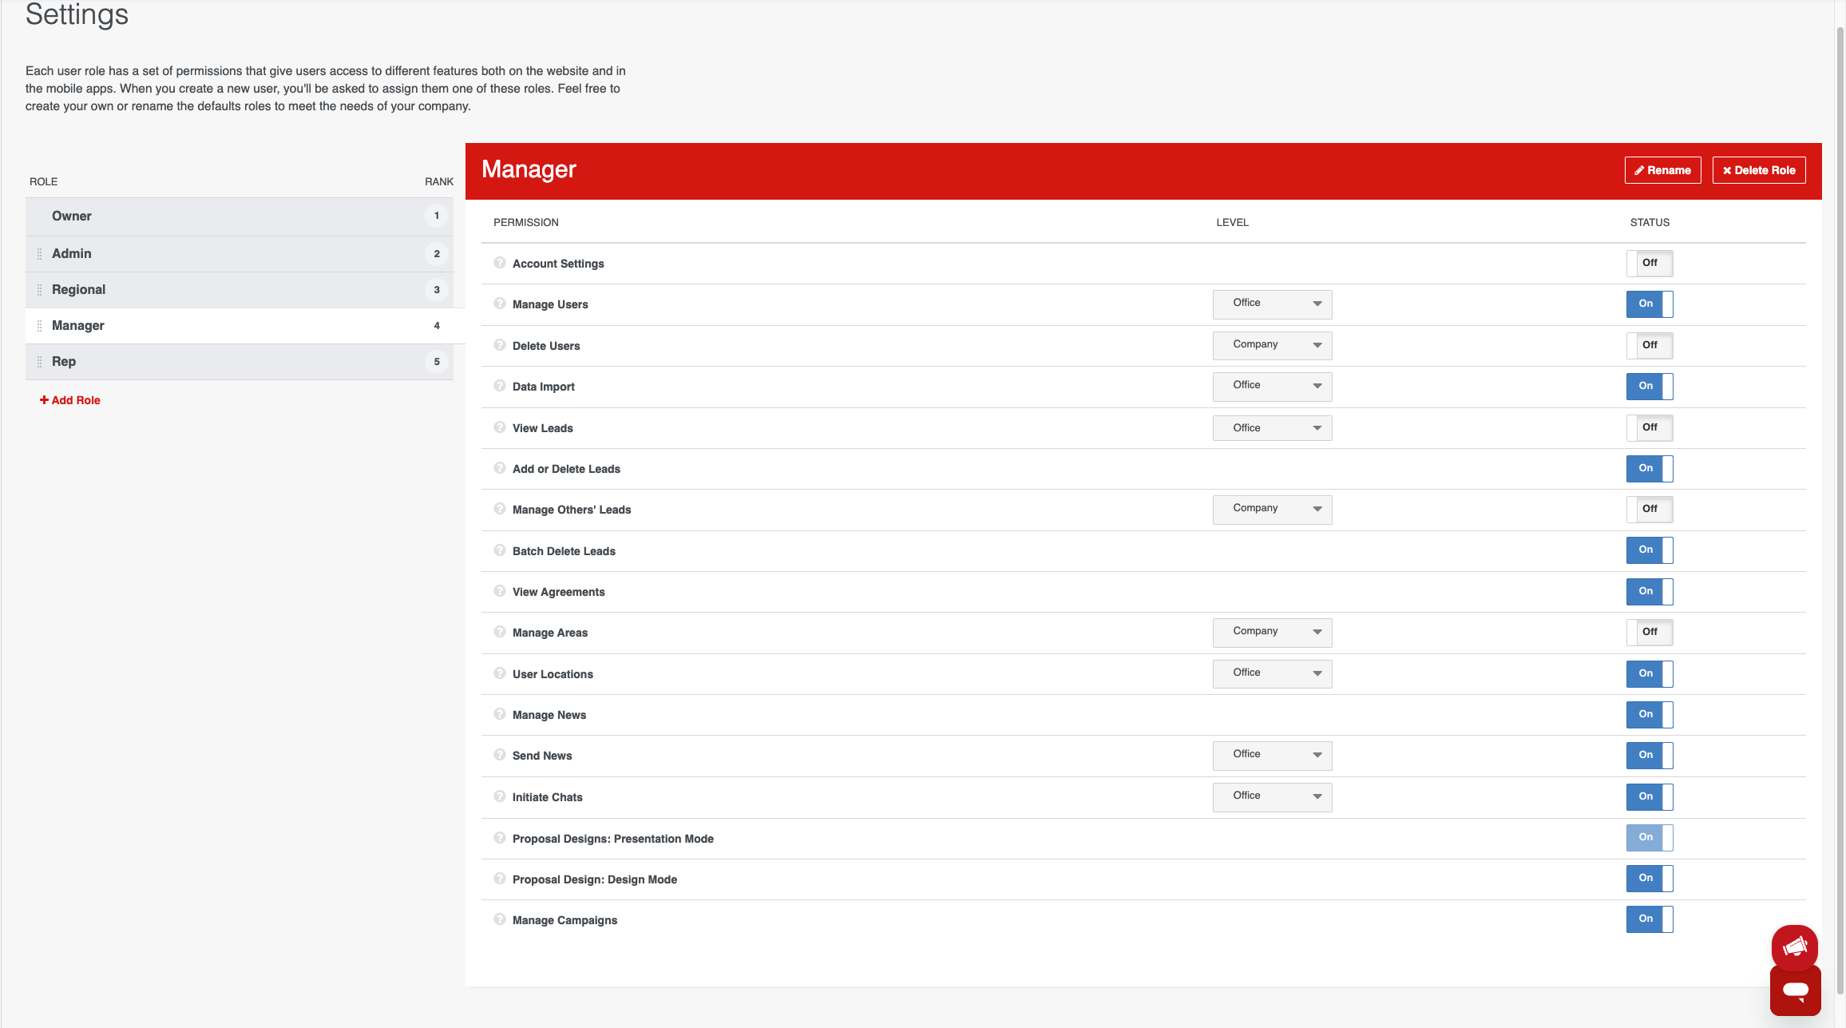Screen dimensions: 1846x1028
Task: Enable the Manage Areas toggle
Action: pyautogui.click(x=1650, y=632)
